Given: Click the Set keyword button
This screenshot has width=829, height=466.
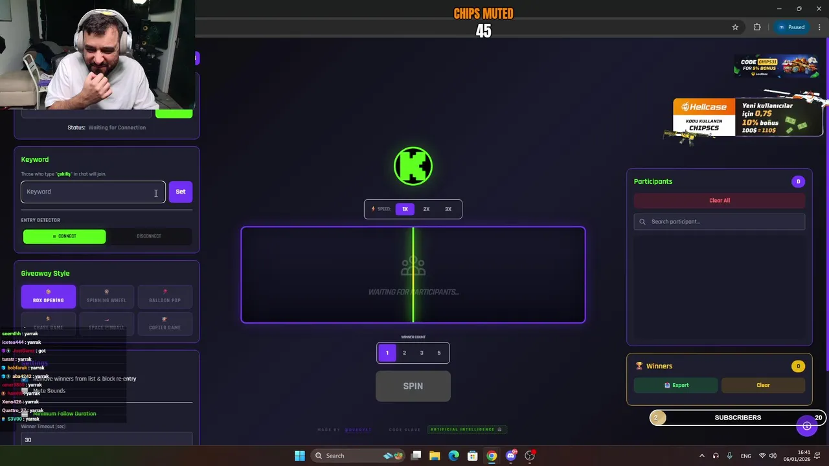Looking at the screenshot, I should click(x=181, y=192).
